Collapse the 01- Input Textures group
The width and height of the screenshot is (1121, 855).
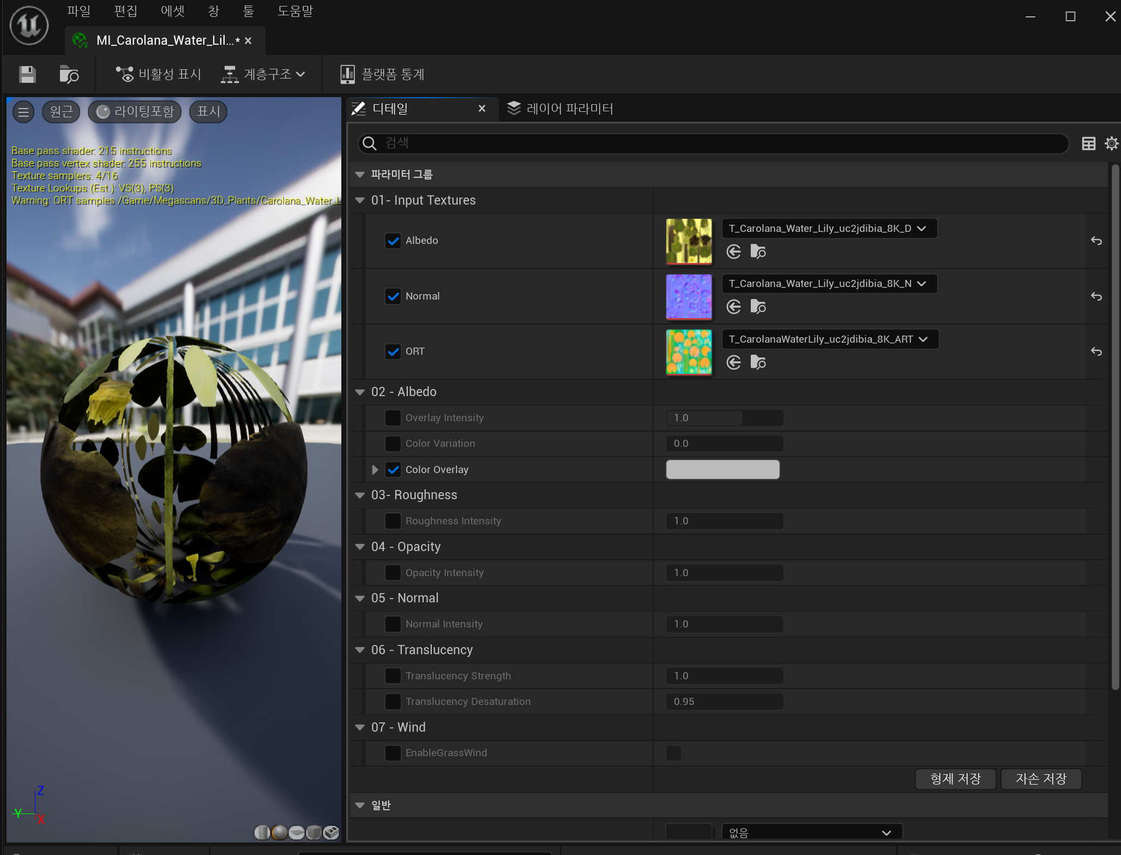click(x=360, y=200)
